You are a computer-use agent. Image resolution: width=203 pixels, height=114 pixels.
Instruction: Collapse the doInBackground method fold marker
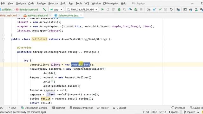pyautogui.click(x=3, y=52)
